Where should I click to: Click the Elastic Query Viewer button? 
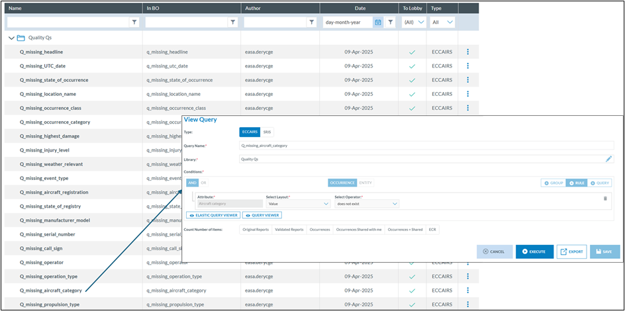pyautogui.click(x=213, y=215)
